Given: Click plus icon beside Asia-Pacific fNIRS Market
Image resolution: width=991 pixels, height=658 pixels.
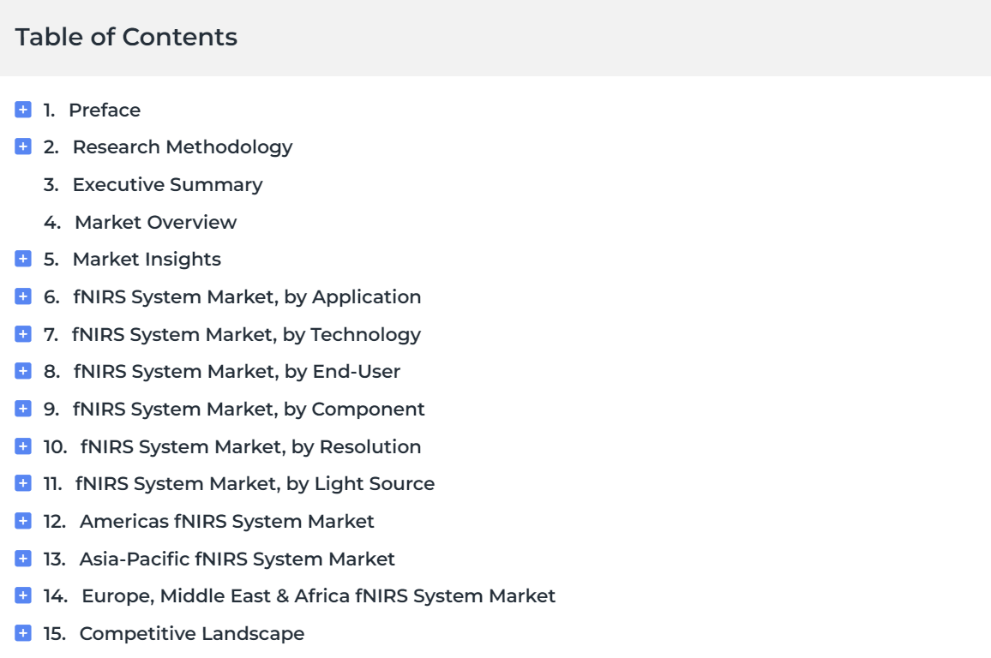Looking at the screenshot, I should pos(23,559).
